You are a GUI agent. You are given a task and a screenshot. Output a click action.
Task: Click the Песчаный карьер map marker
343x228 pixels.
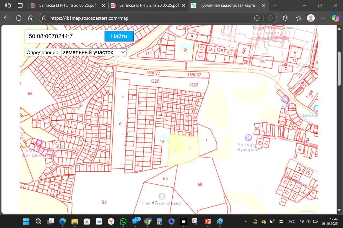click(162, 196)
